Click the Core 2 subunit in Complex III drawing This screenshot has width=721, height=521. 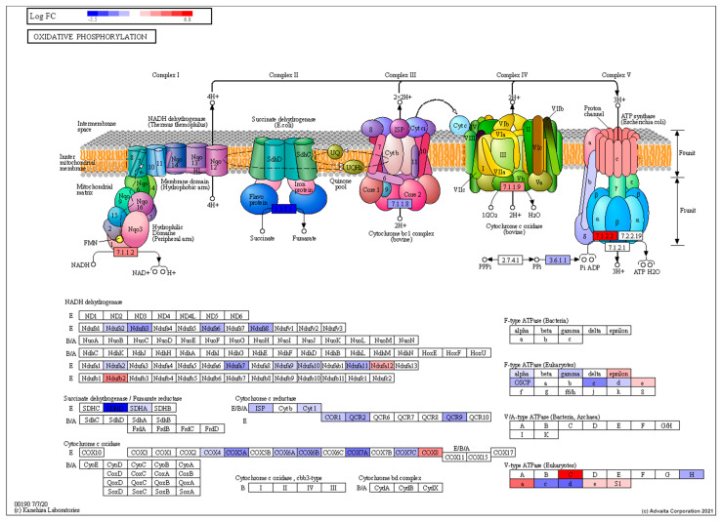click(x=413, y=194)
